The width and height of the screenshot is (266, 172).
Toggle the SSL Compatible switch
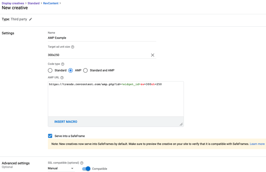(86, 169)
